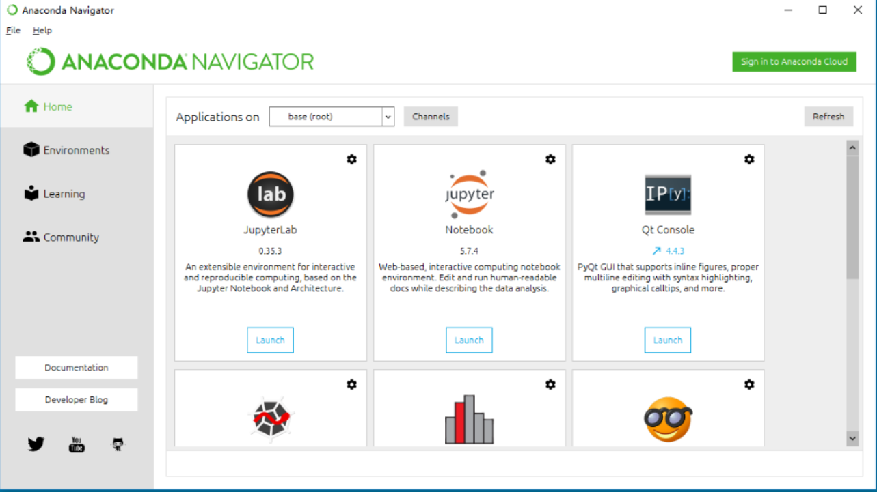
Task: Click JupyterLab version 0.35.3 text
Action: (x=270, y=251)
